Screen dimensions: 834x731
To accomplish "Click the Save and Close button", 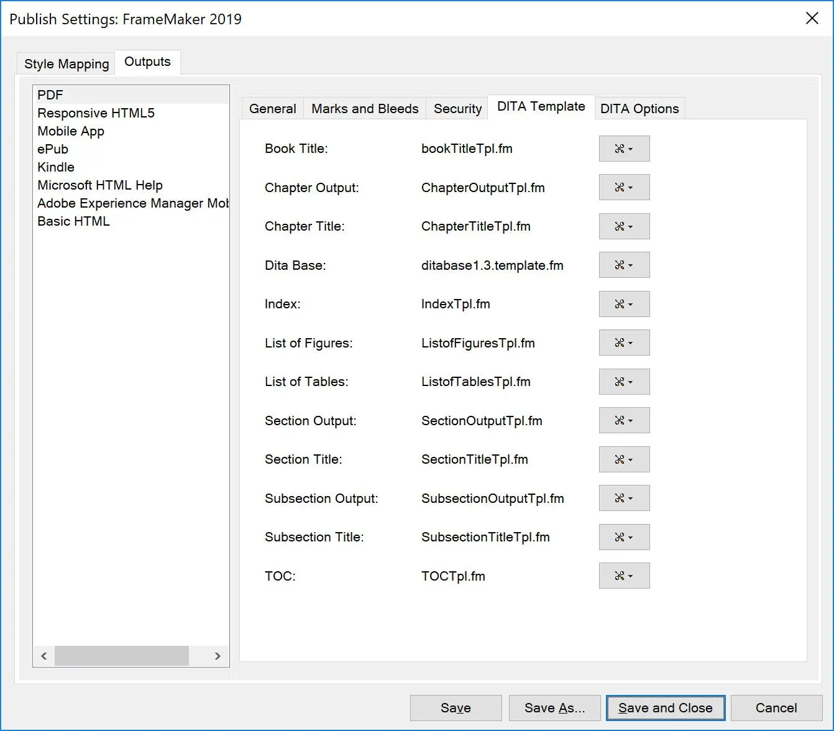I will (x=665, y=707).
